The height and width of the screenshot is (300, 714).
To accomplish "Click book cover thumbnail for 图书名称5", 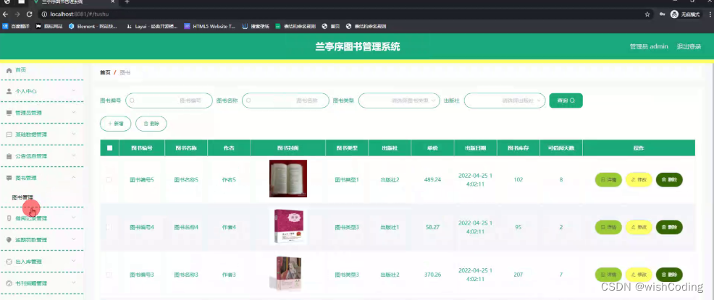I will (x=287, y=179).
